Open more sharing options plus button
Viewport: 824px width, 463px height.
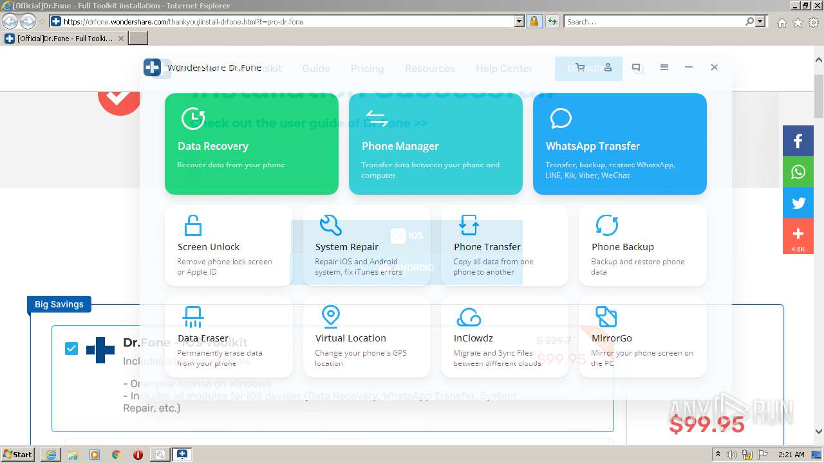pyautogui.click(x=798, y=236)
